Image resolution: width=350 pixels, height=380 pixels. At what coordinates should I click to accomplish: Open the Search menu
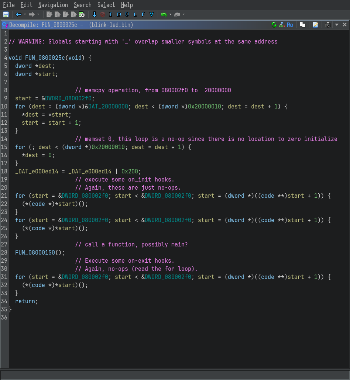point(82,5)
